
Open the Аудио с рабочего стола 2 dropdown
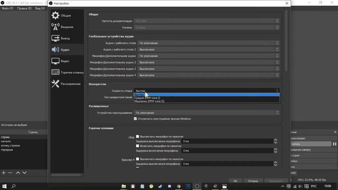[x=209, y=50]
